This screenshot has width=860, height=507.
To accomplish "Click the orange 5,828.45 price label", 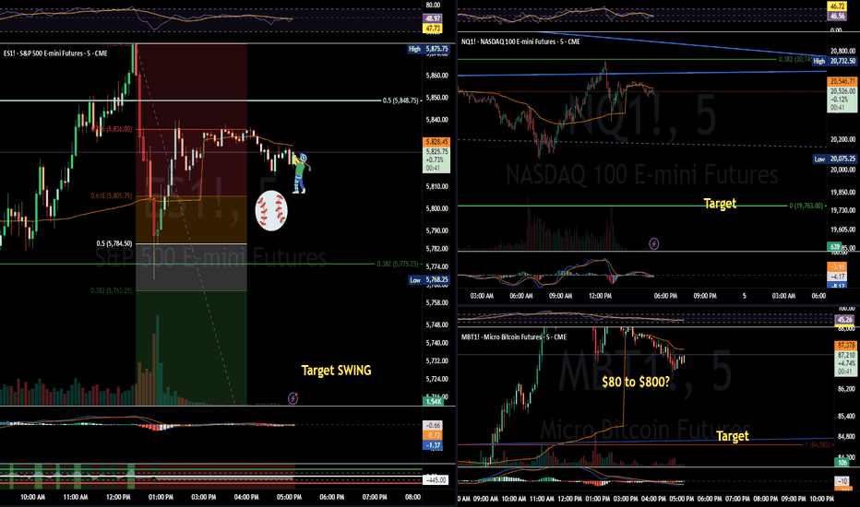I will (x=436, y=141).
